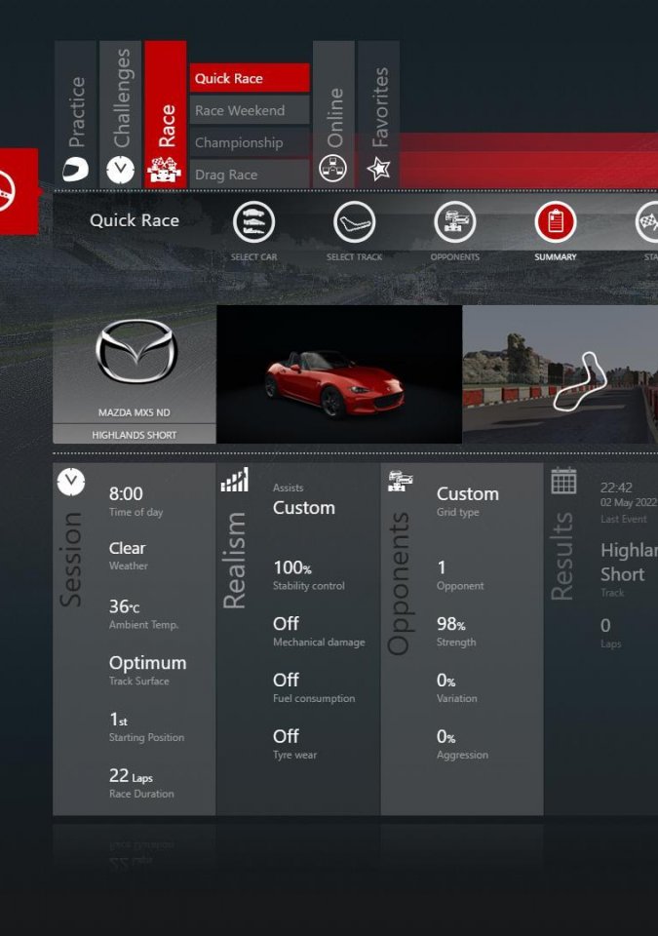
Task: Click the HIGHLANDS SHORT label
Action: [135, 435]
